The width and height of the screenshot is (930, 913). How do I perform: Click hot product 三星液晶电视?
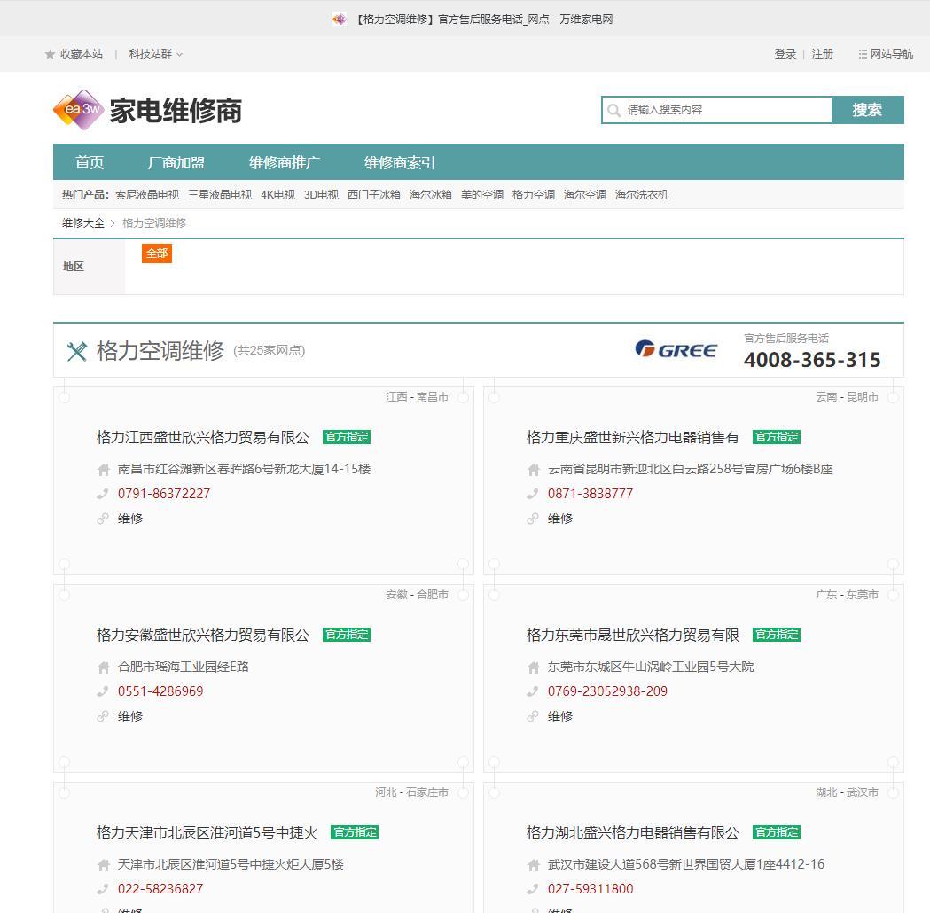pyautogui.click(x=220, y=194)
